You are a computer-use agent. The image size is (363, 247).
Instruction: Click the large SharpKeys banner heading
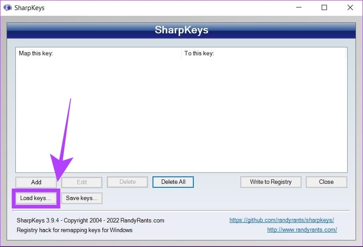click(181, 30)
